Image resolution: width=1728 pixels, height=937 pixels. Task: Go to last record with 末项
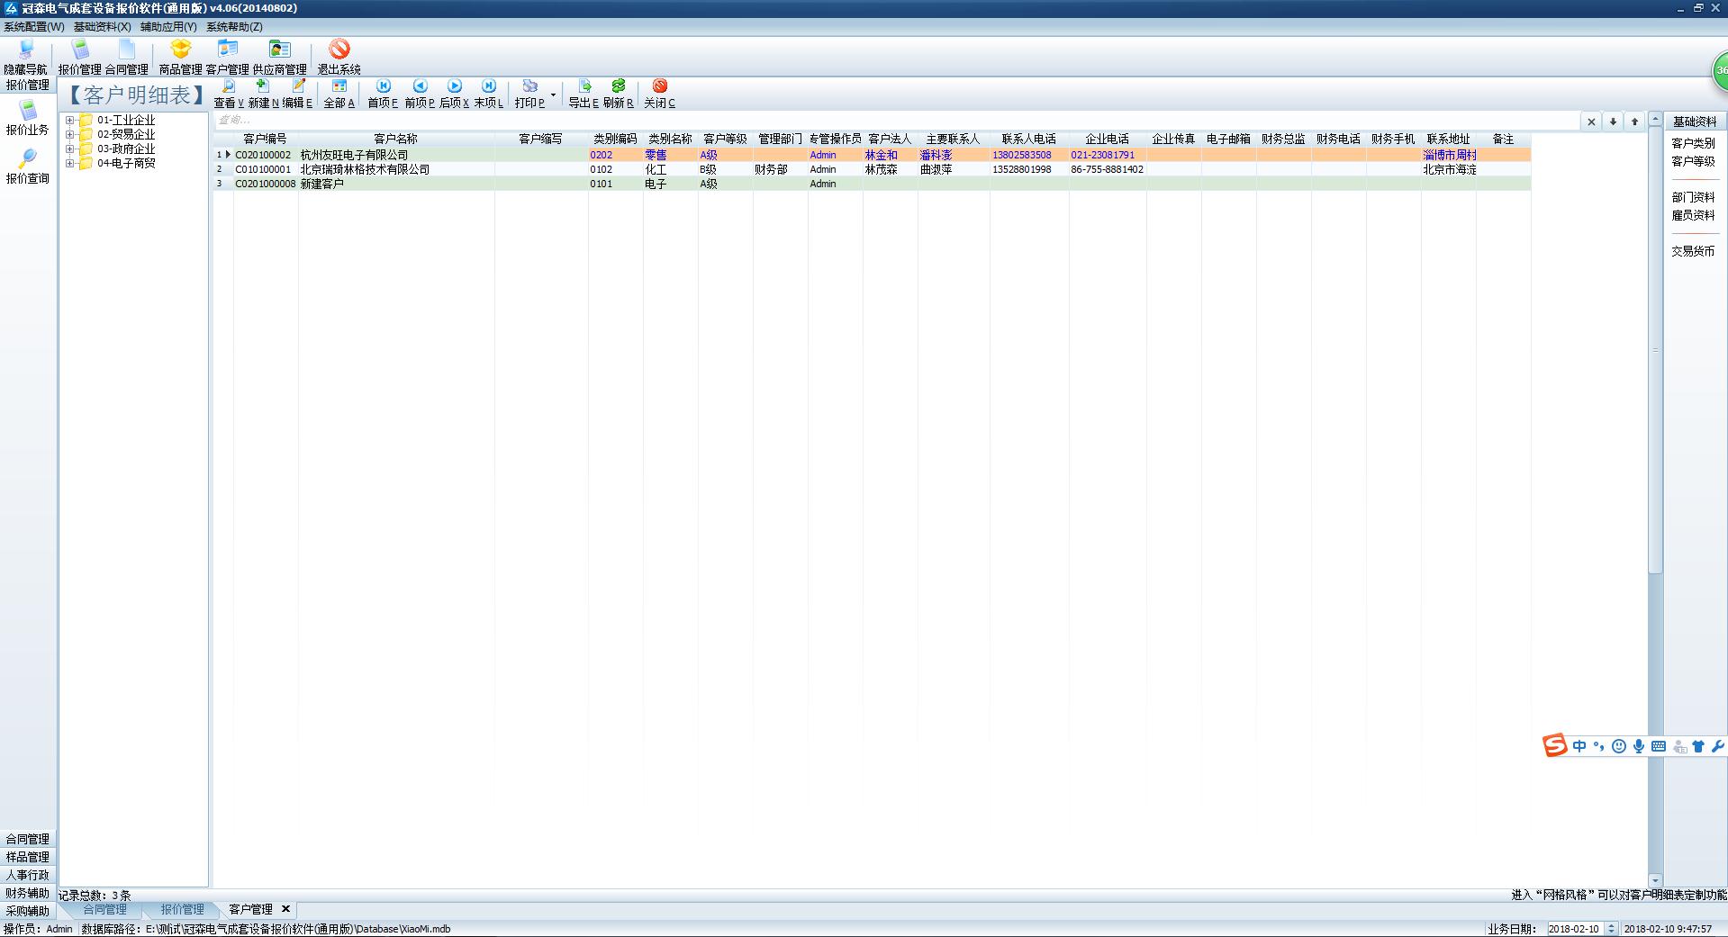tap(488, 87)
